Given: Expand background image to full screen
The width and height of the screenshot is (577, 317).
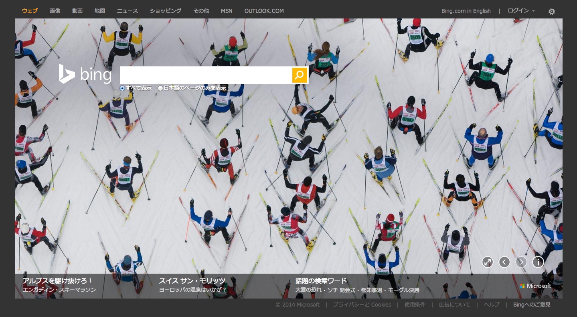Looking at the screenshot, I should tap(487, 262).
